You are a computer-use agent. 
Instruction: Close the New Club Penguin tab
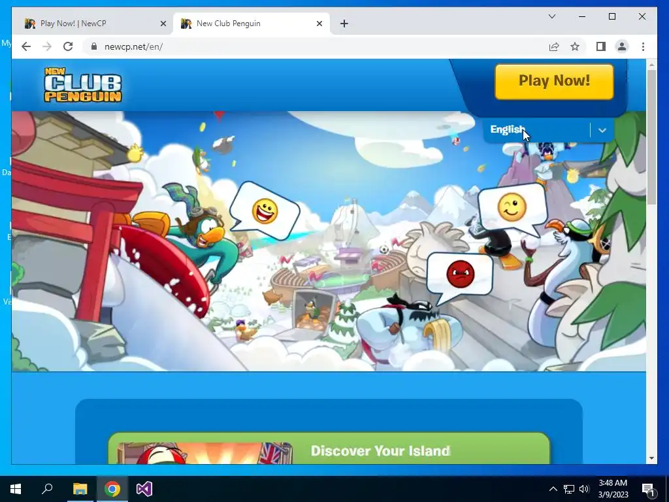319,24
